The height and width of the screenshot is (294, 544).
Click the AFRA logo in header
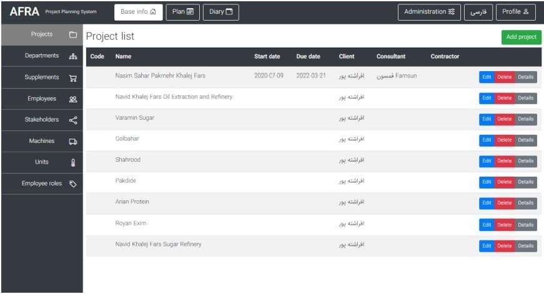click(x=25, y=12)
